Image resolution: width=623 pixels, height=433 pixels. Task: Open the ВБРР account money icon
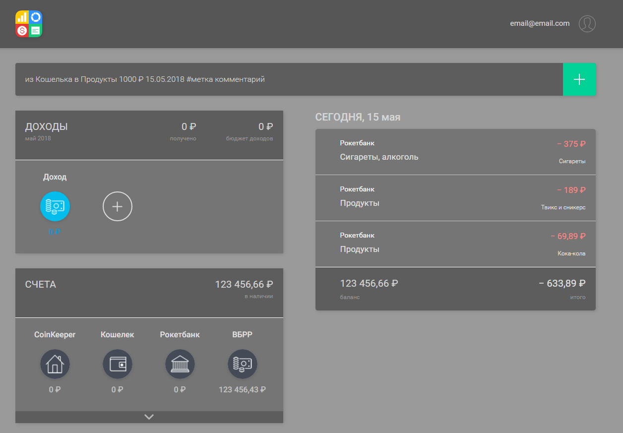click(x=243, y=364)
